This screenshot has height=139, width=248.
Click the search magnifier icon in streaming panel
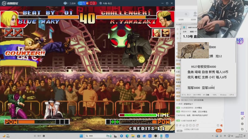[x=186, y=14]
